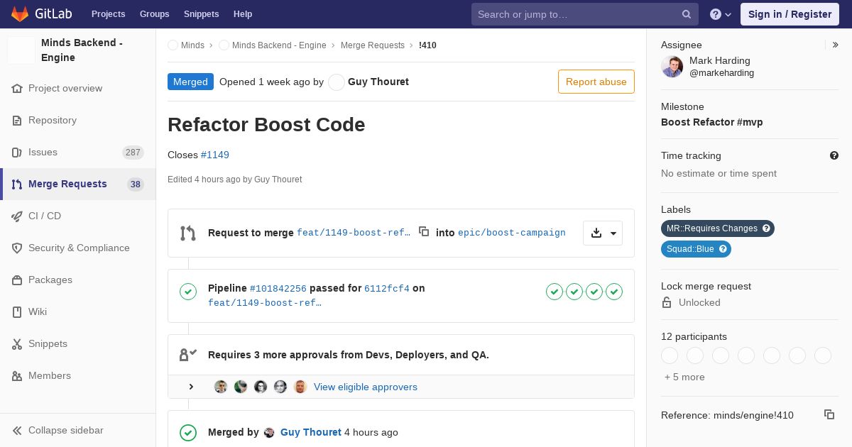Open Snippets in top navigation

[x=201, y=14]
